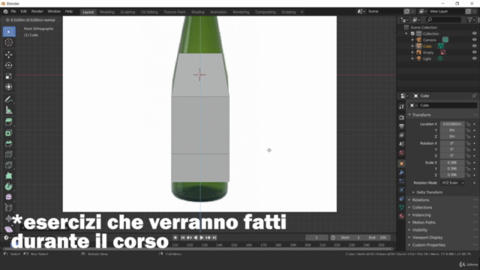Lock the Scale X value
Viewport: 480px width, 270px height.
tap(468, 163)
